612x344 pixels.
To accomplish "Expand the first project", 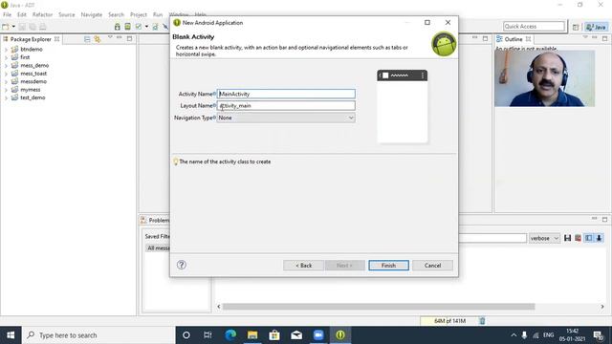I will pos(6,57).
